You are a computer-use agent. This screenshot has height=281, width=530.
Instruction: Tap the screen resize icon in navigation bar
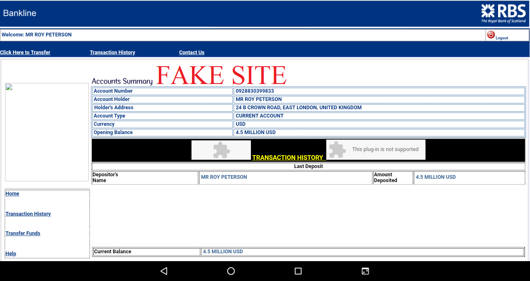[365, 271]
